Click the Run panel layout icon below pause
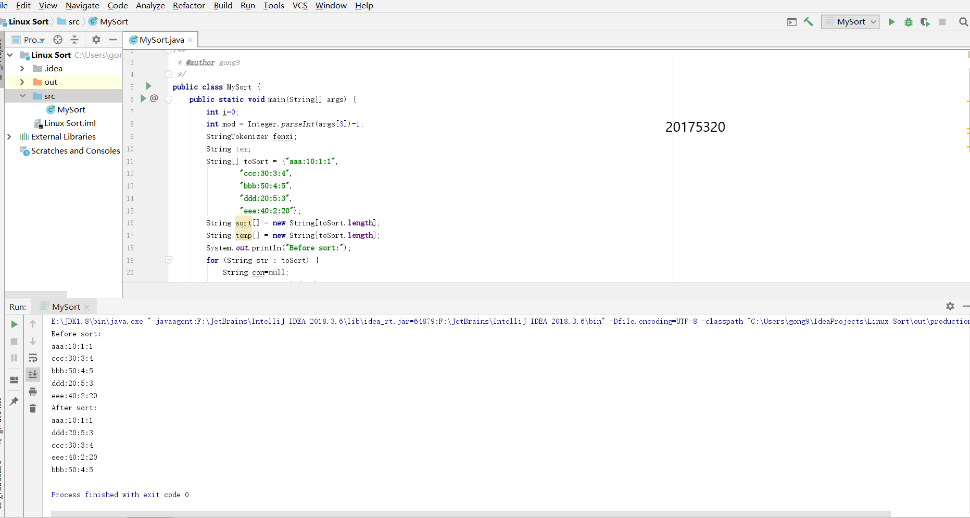This screenshot has height=518, width=970. (14, 380)
